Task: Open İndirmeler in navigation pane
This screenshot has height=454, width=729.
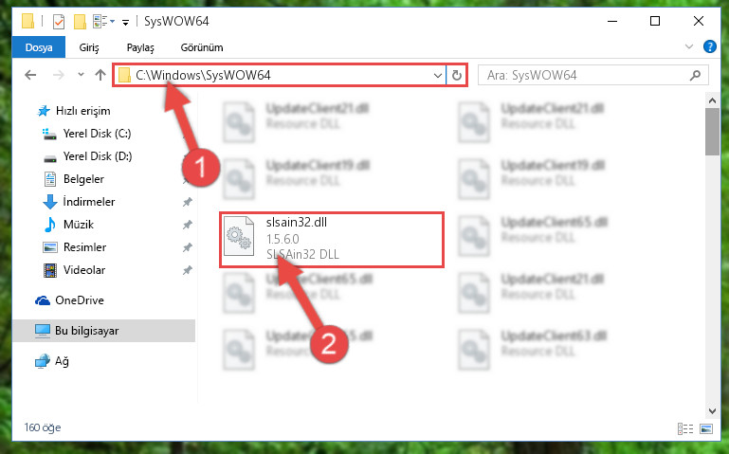Action: click(x=89, y=202)
